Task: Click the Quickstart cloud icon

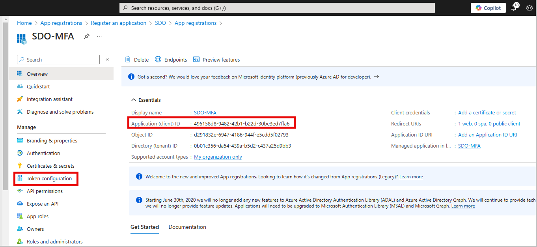Action: (20, 86)
